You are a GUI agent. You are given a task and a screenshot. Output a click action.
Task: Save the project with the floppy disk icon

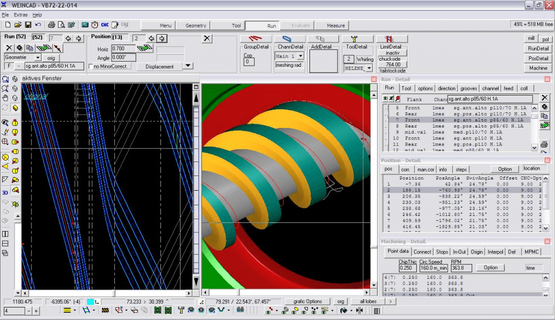point(28,25)
